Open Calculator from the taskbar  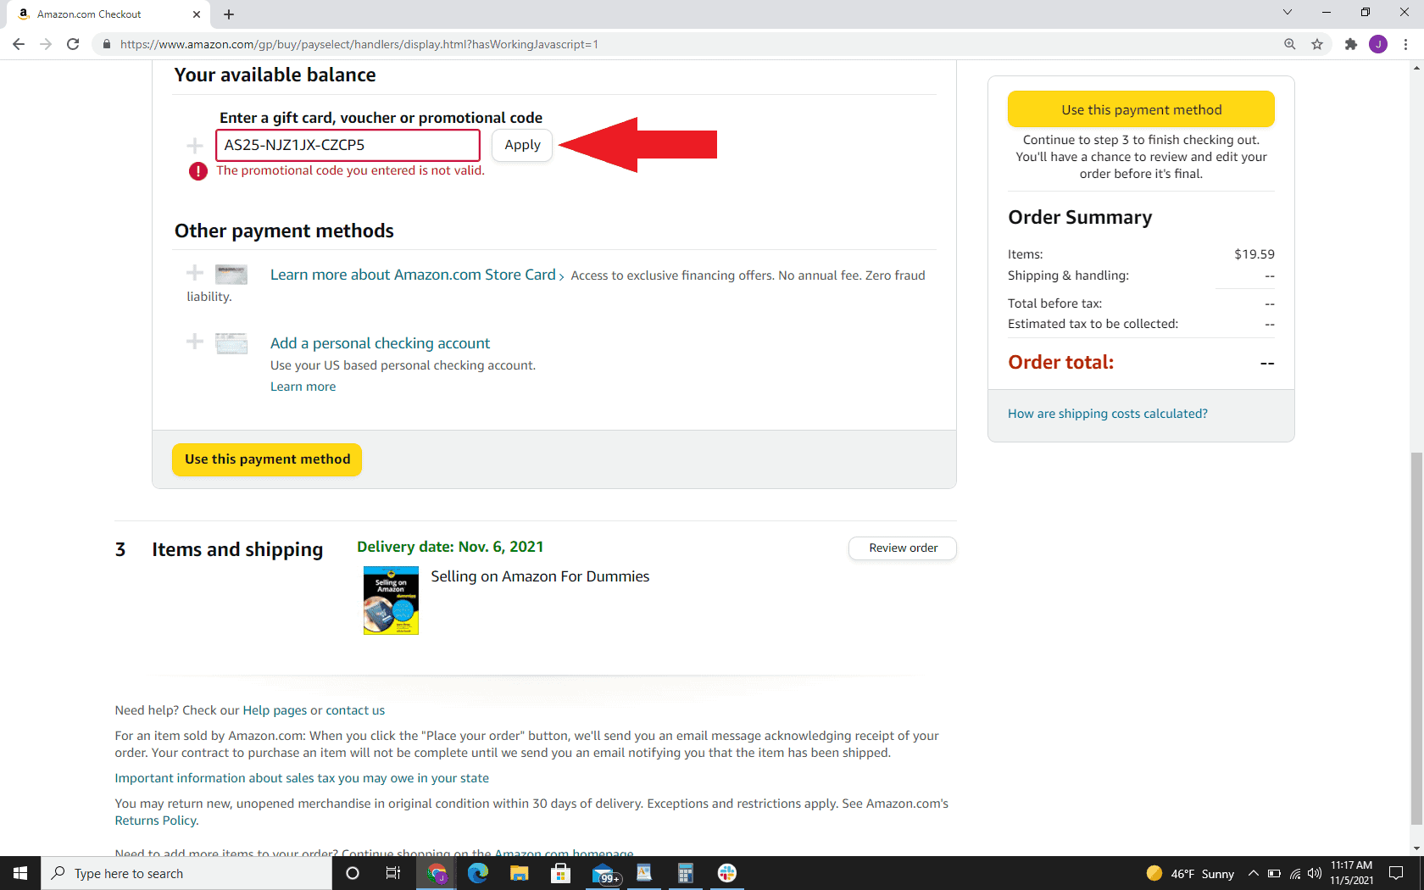point(686,873)
